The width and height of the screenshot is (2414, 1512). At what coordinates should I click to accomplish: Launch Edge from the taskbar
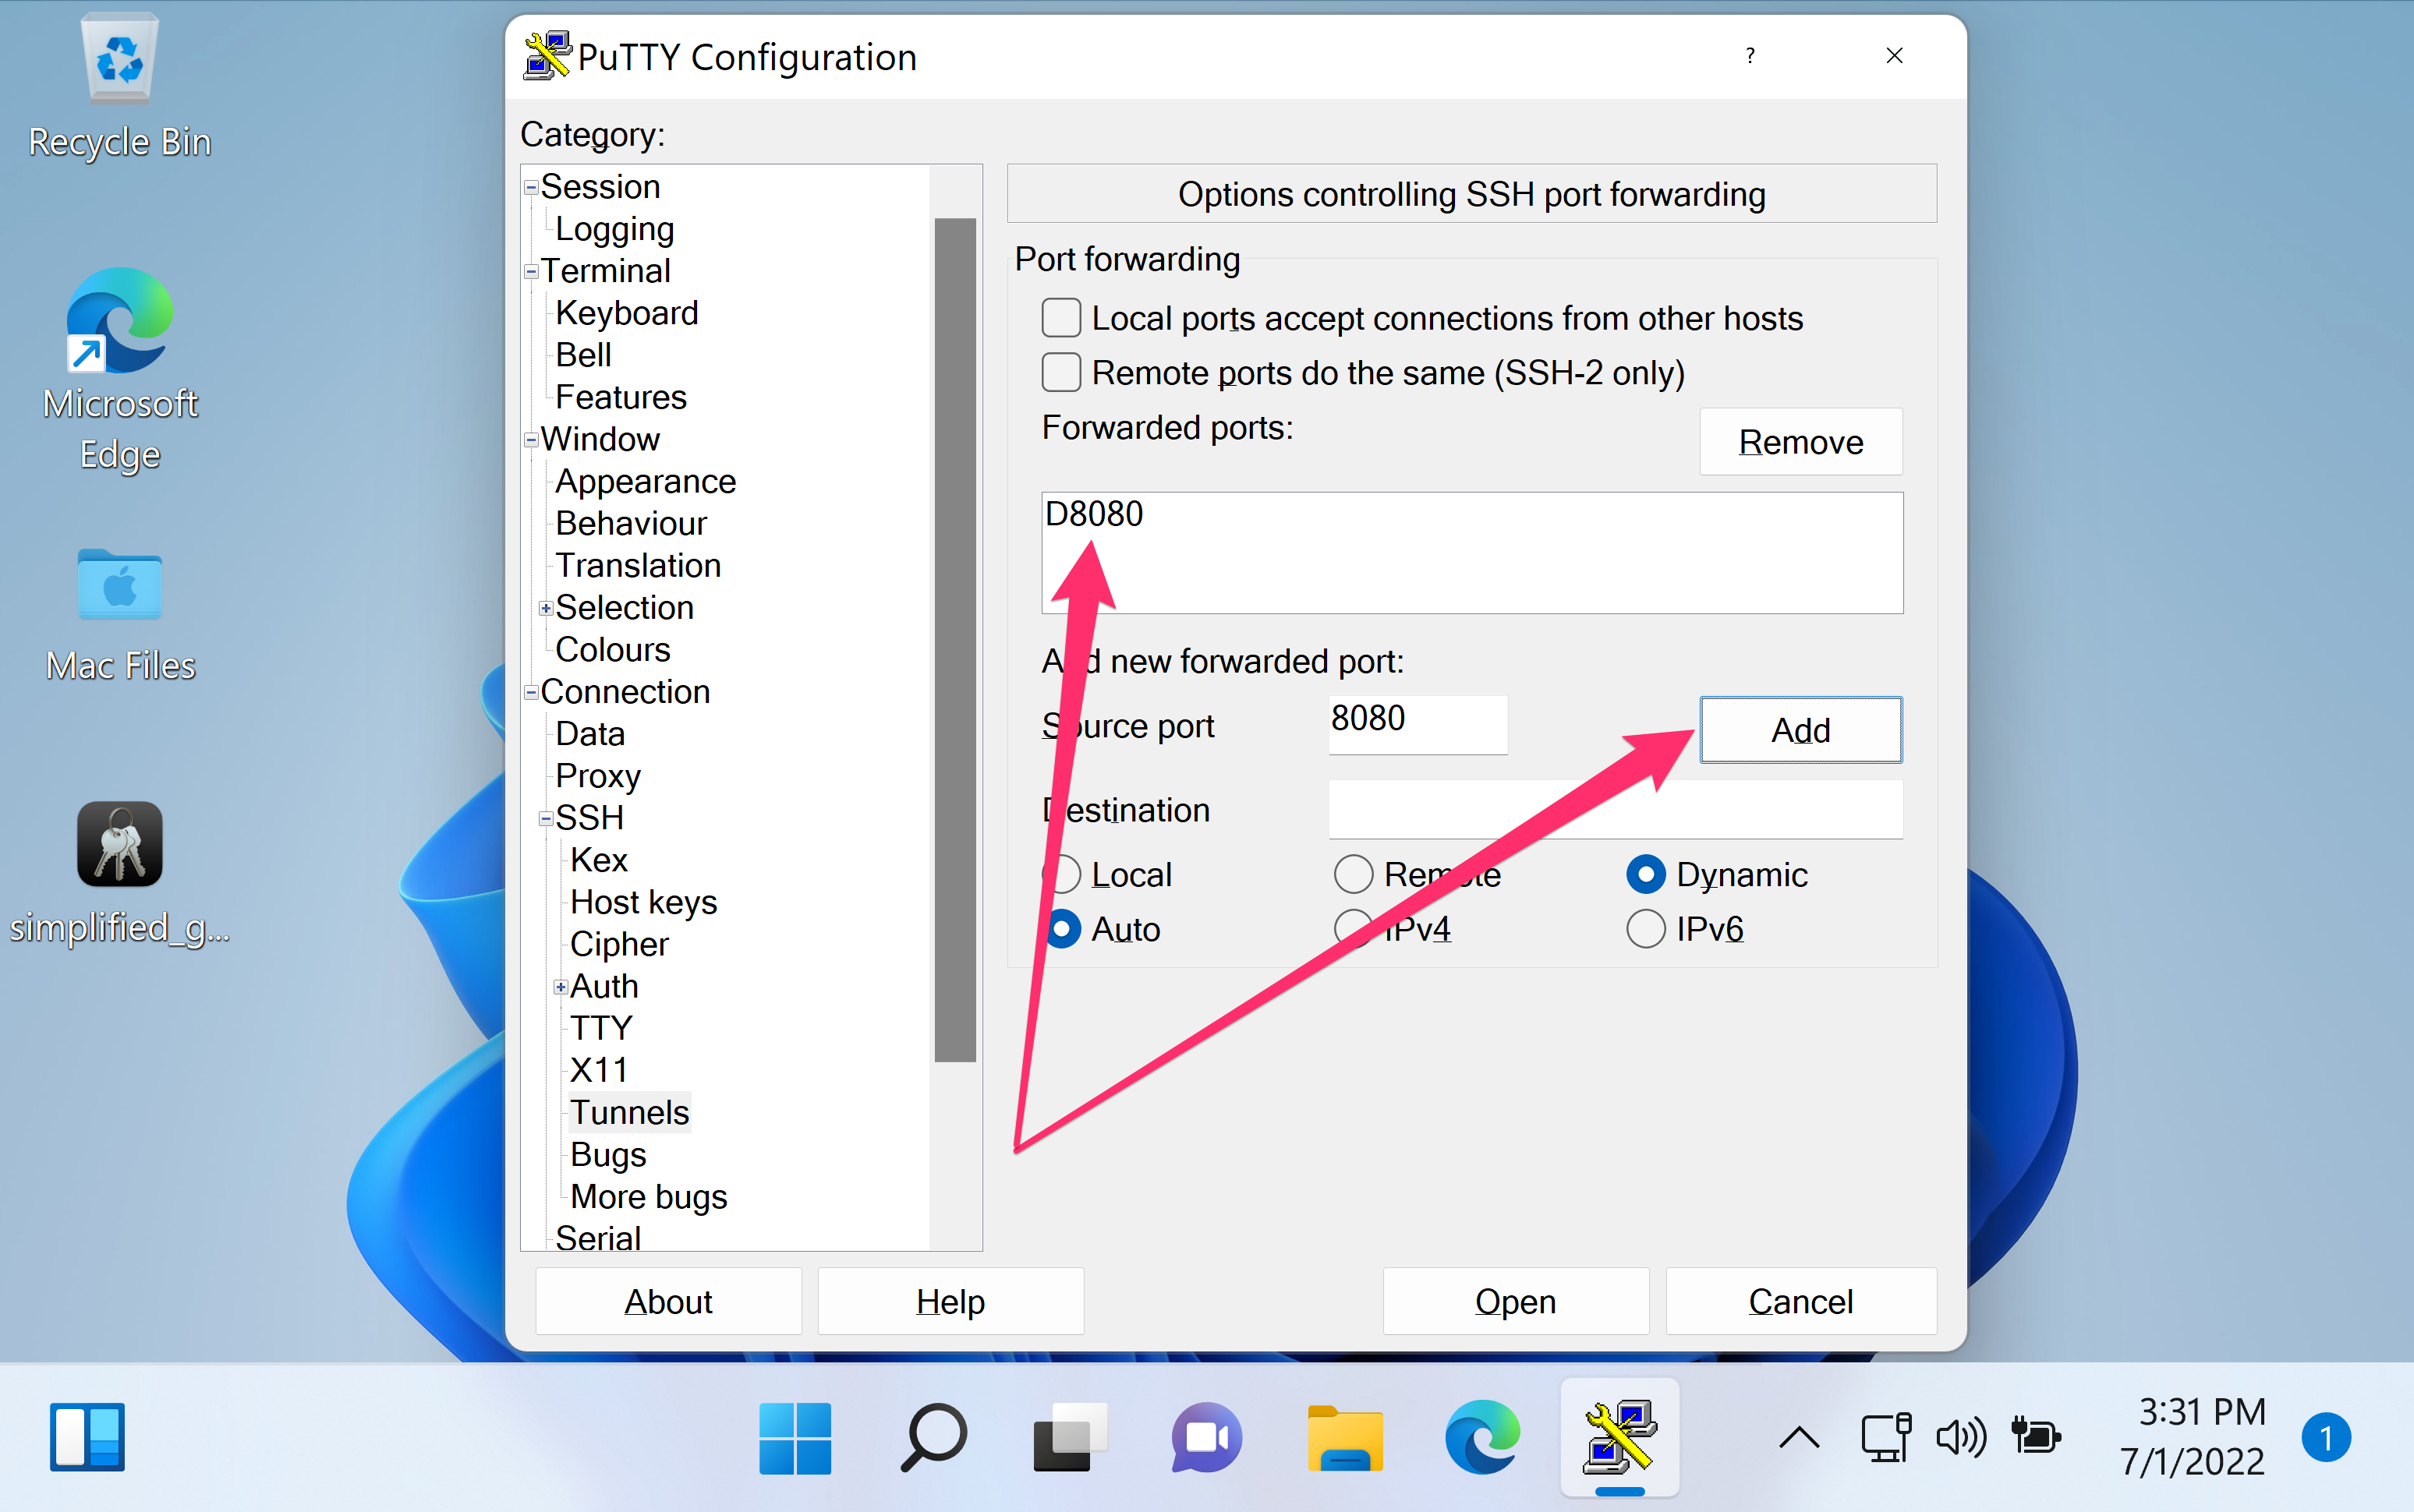pos(1482,1438)
